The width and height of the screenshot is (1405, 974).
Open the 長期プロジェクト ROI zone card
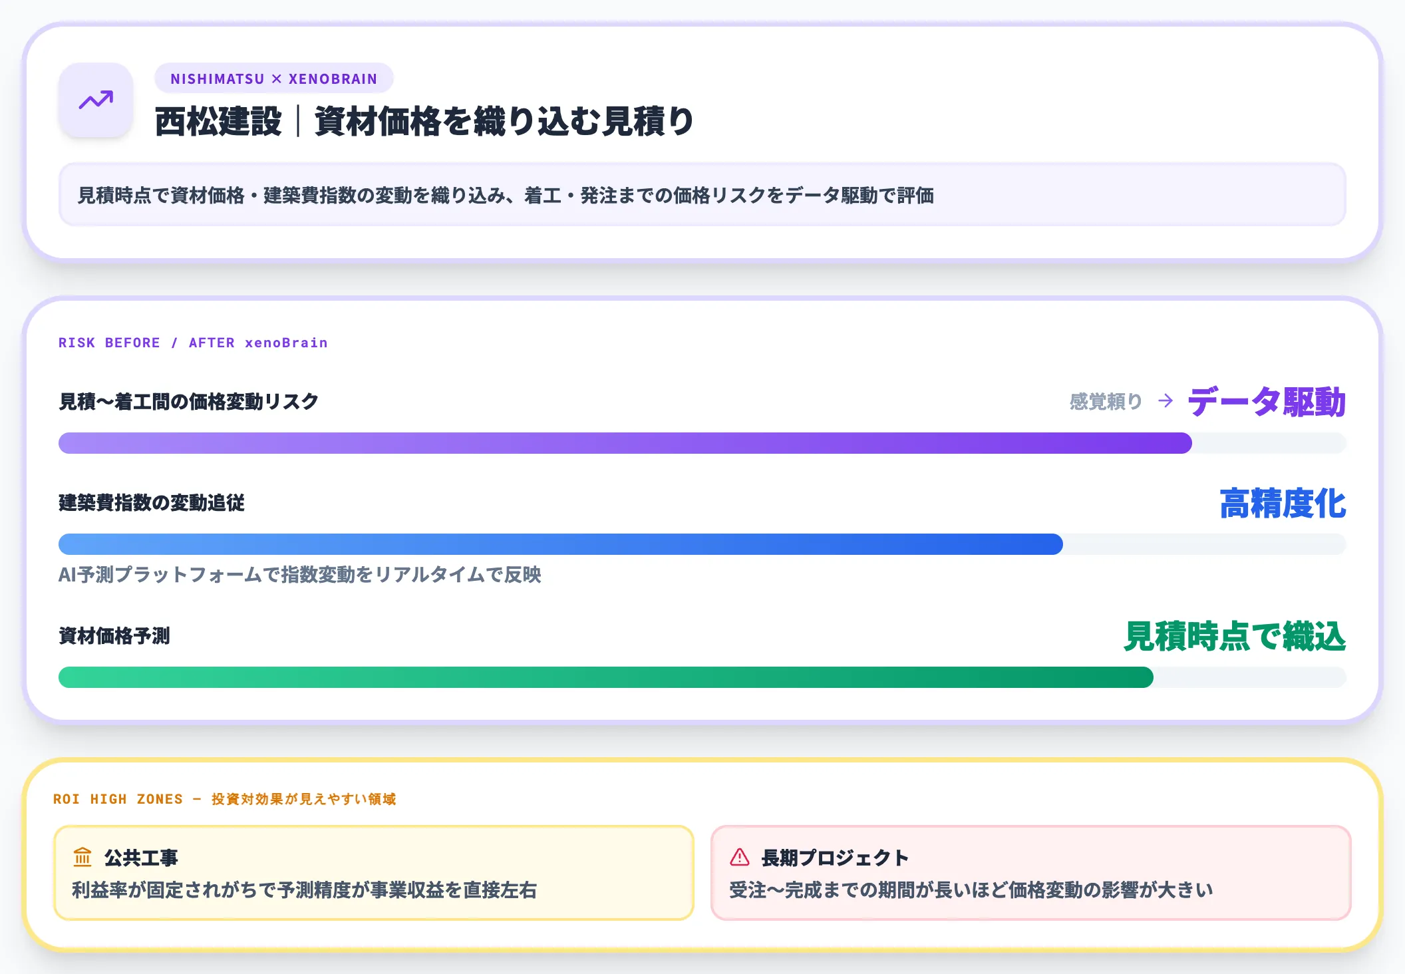click(1030, 873)
